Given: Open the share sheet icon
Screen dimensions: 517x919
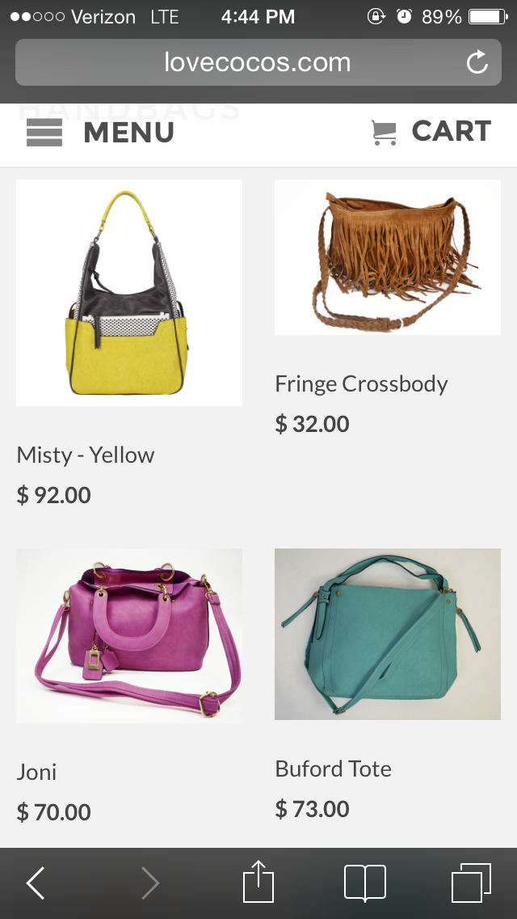Looking at the screenshot, I should (x=258, y=881).
